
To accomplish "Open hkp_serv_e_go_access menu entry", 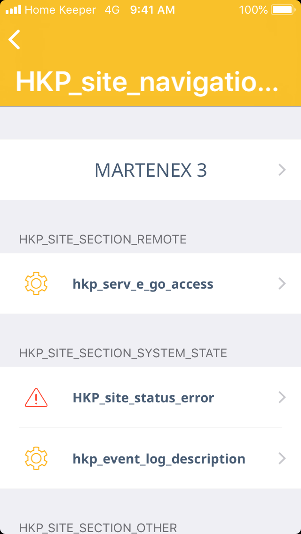I will tap(143, 284).
